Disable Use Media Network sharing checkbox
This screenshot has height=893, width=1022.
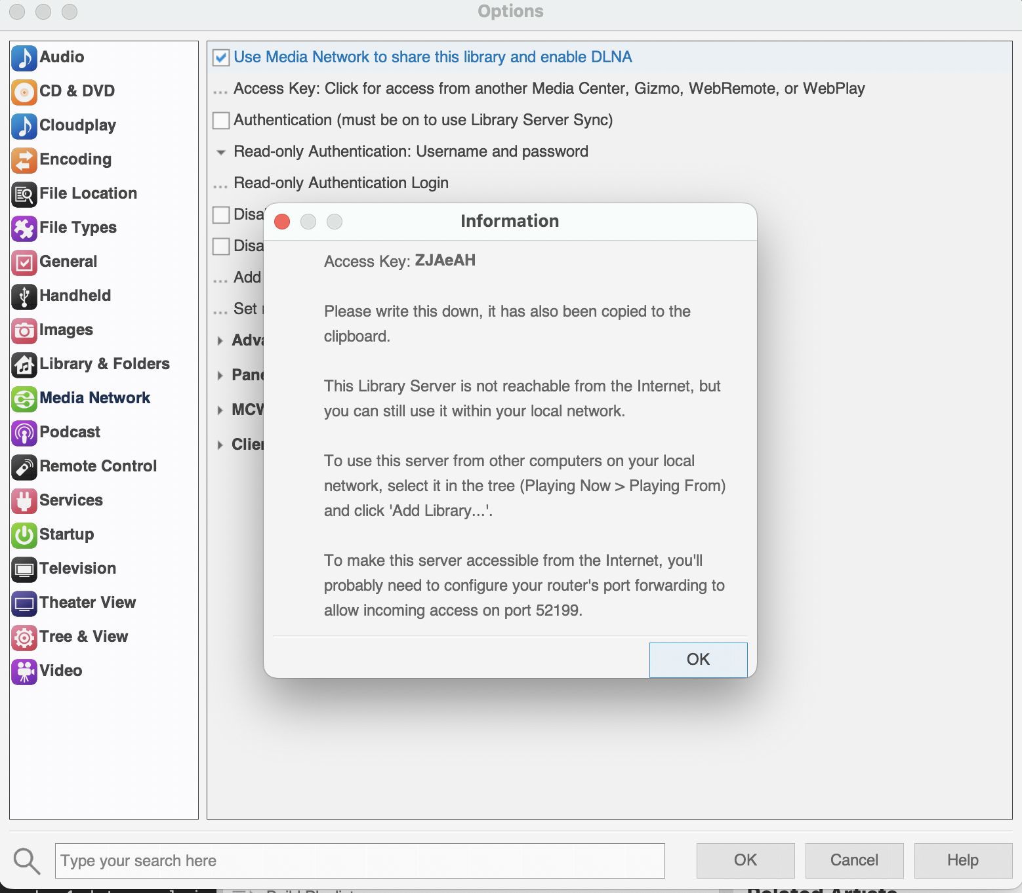[222, 58]
